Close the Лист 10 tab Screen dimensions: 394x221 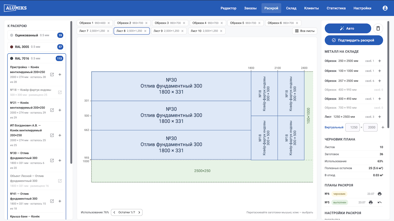[x=221, y=31]
